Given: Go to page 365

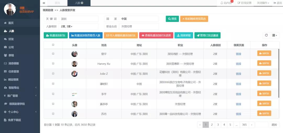Looking at the screenshot, I should [244, 125].
